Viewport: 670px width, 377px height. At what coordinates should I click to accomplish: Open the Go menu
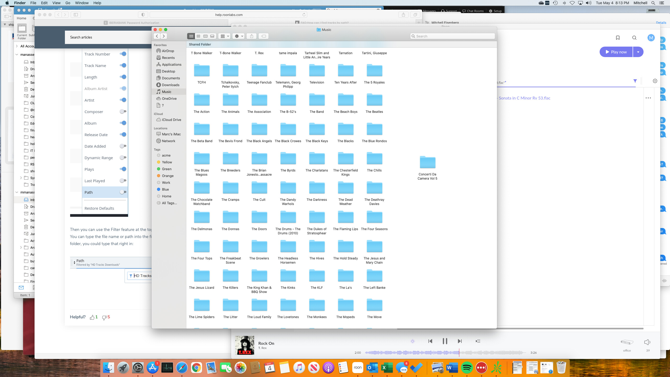68,3
